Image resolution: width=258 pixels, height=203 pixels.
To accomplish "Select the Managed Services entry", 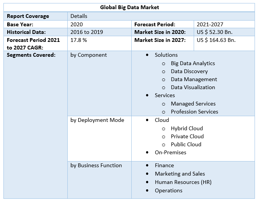I will coord(193,104).
